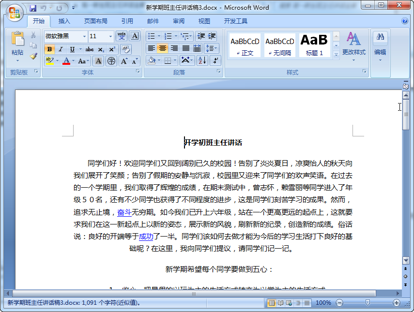Open the 审阅 tab
414x312 pixels.
(x=179, y=21)
